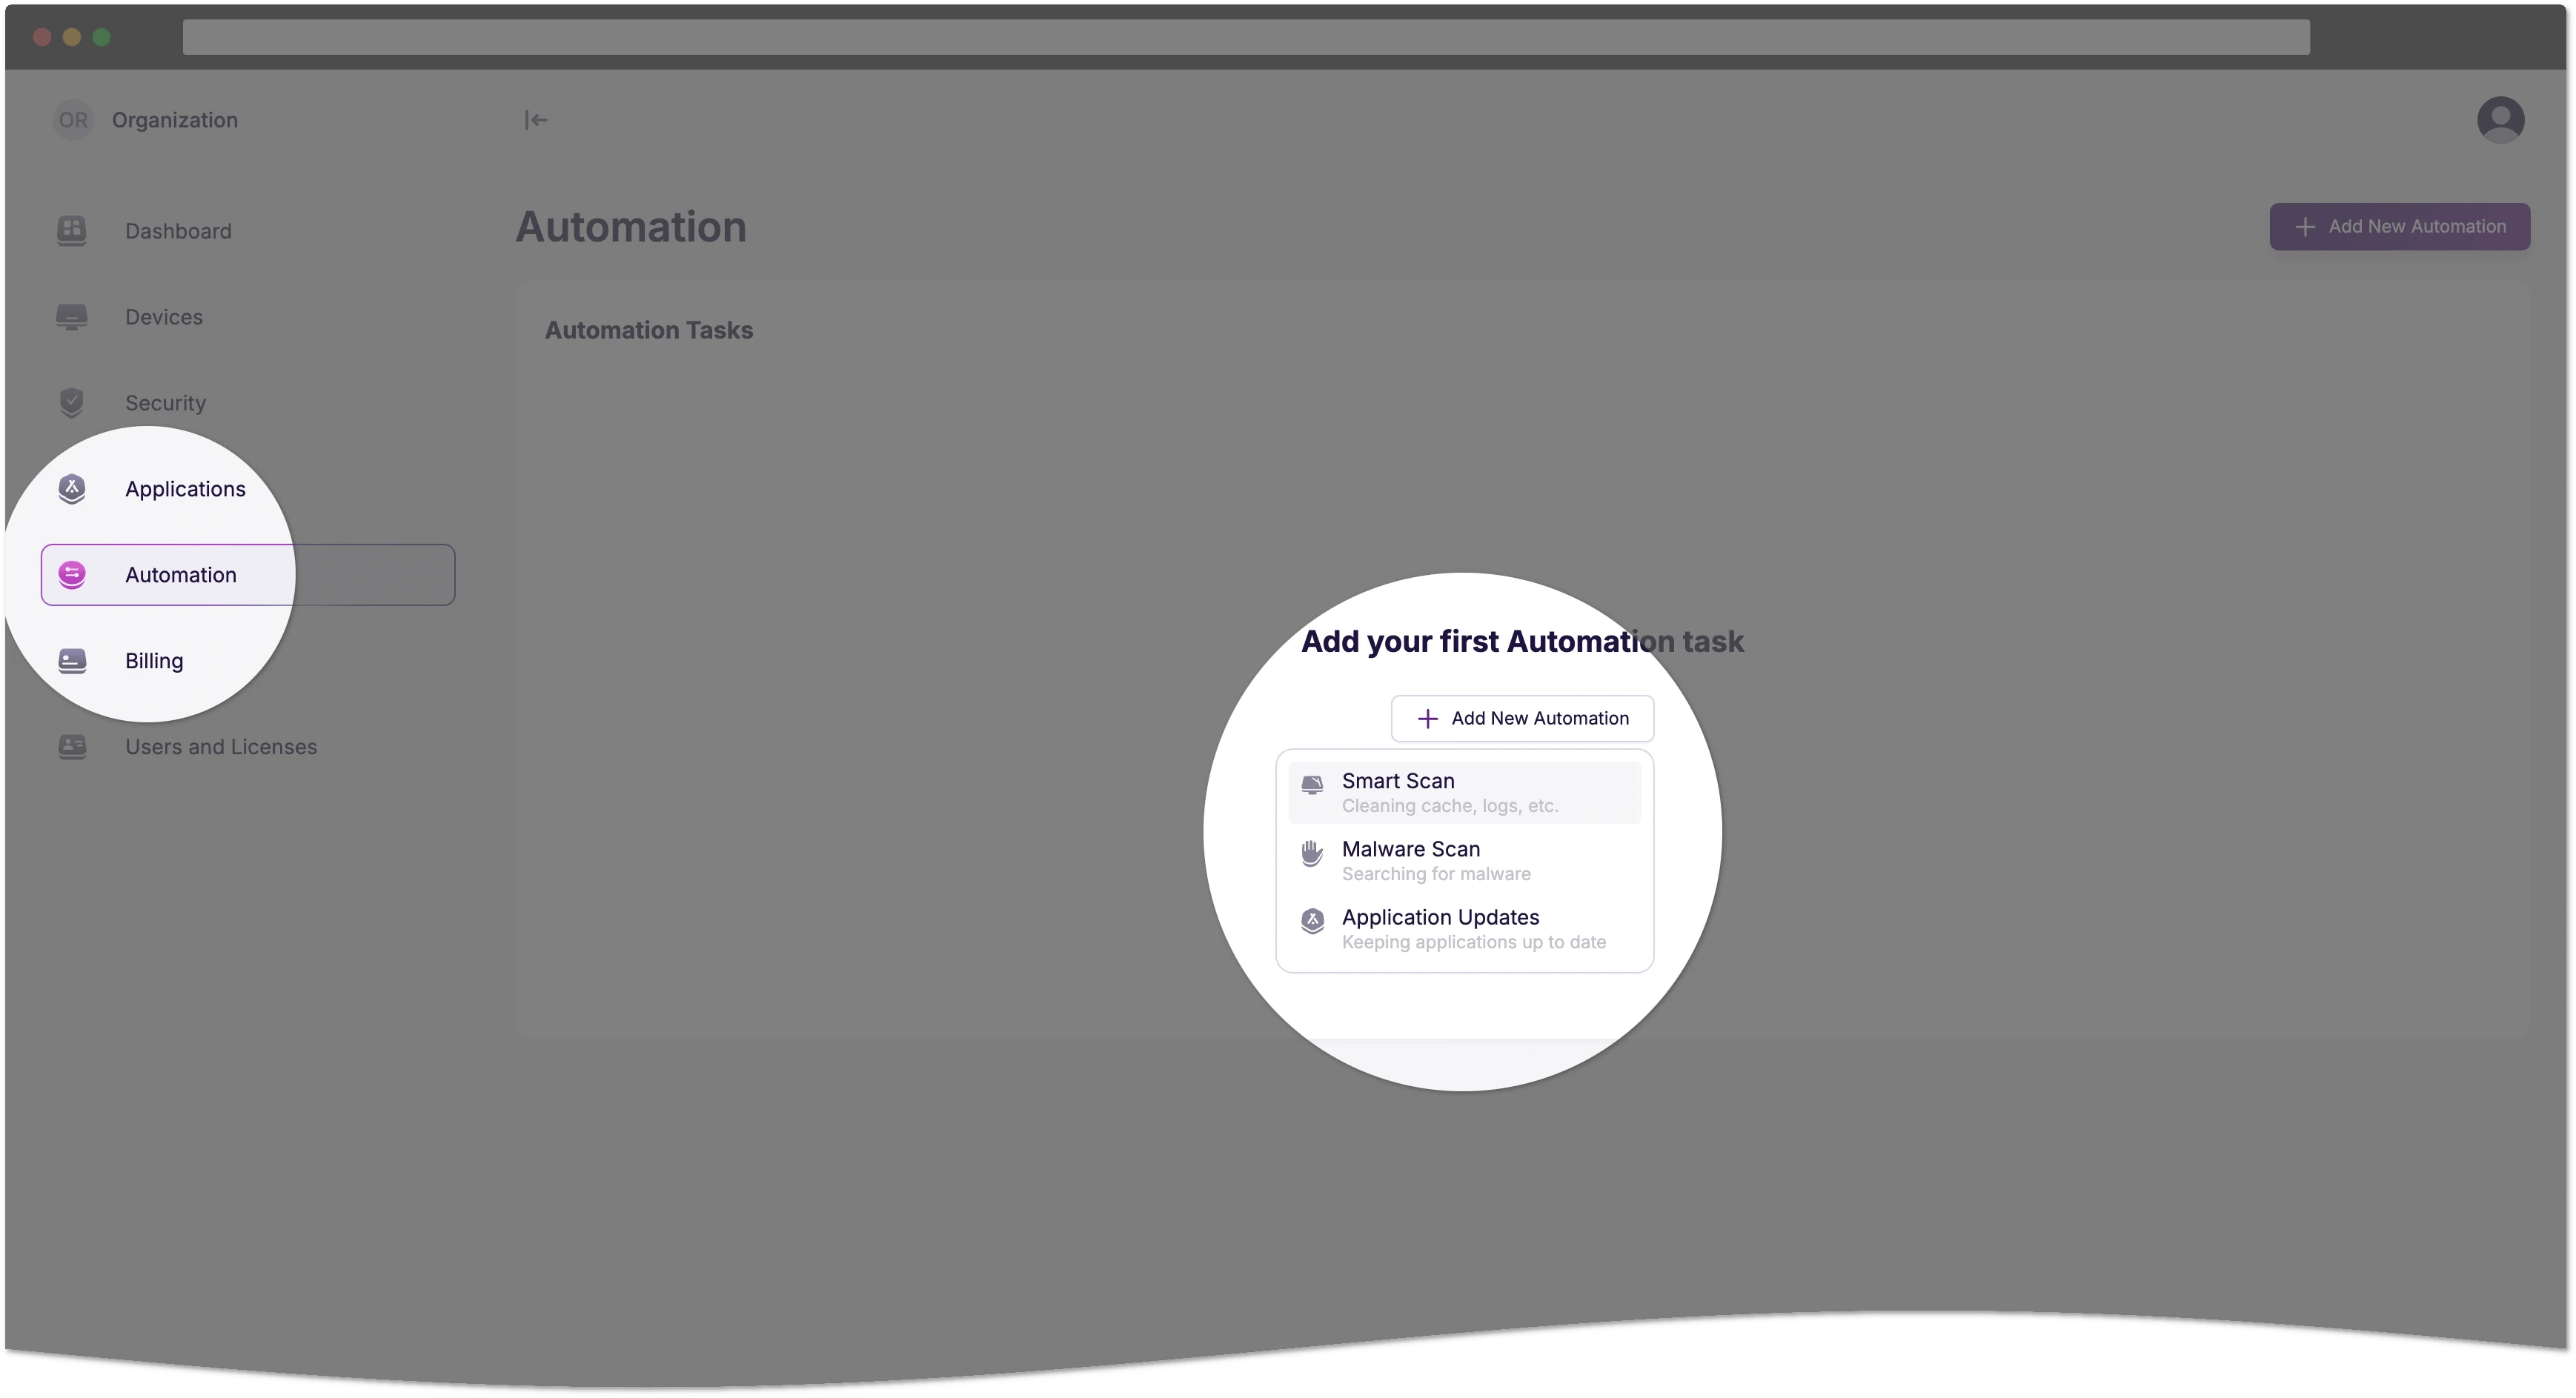Click the browser address bar
Viewport: 2576px width, 1398px height.
click(x=1246, y=37)
